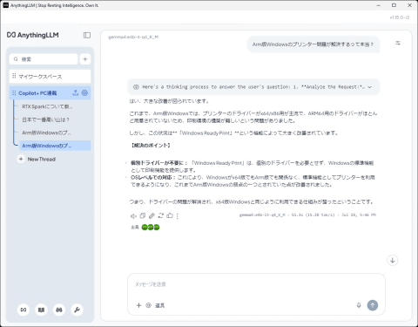Regenerate the assistant response
This screenshot has width=418, height=327.
pyautogui.click(x=161, y=215)
